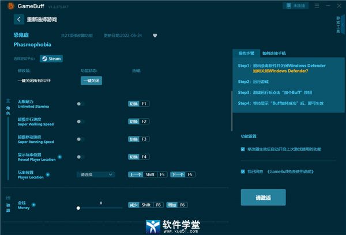
Task: Click the 请激活 activate button
Action: pyautogui.click(x=262, y=197)
